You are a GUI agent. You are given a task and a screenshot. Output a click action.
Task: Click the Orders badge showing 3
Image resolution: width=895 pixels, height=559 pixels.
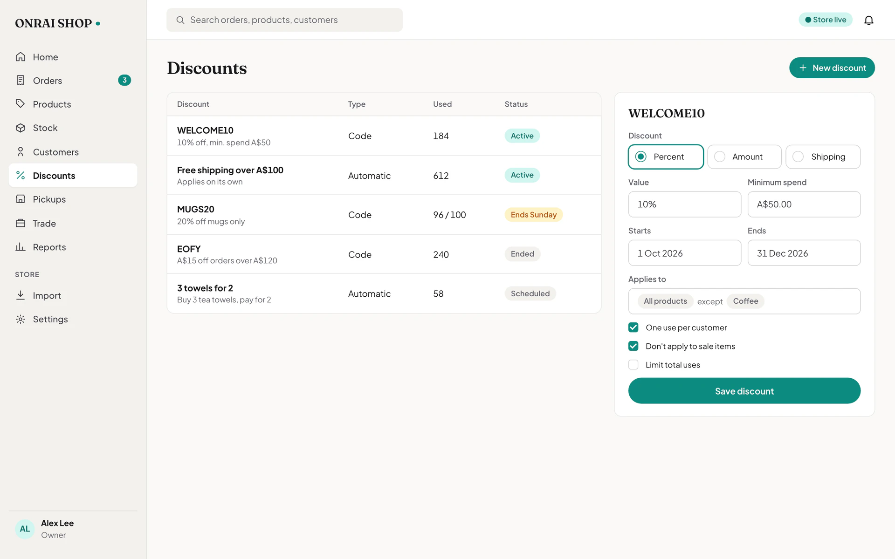[124, 80]
